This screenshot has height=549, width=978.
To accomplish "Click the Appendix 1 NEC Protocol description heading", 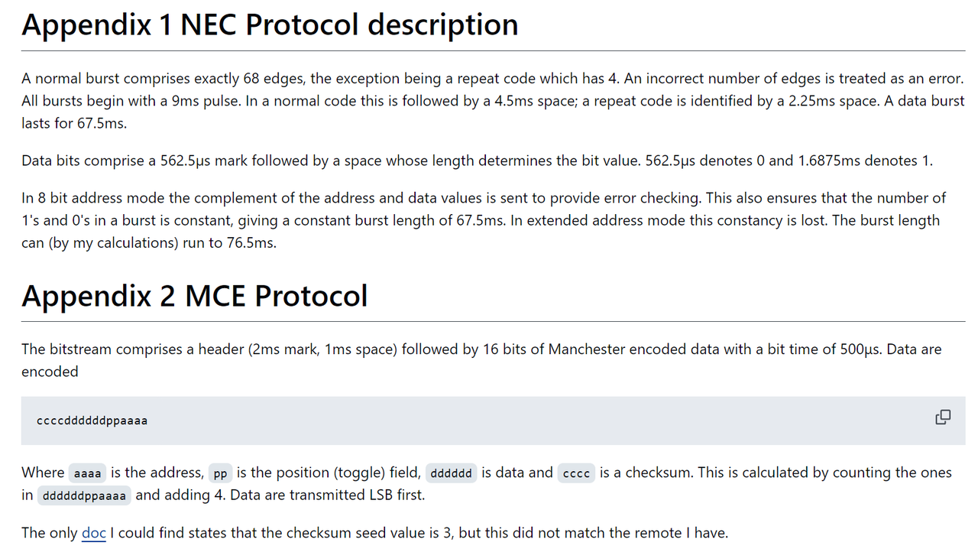I will coord(270,24).
